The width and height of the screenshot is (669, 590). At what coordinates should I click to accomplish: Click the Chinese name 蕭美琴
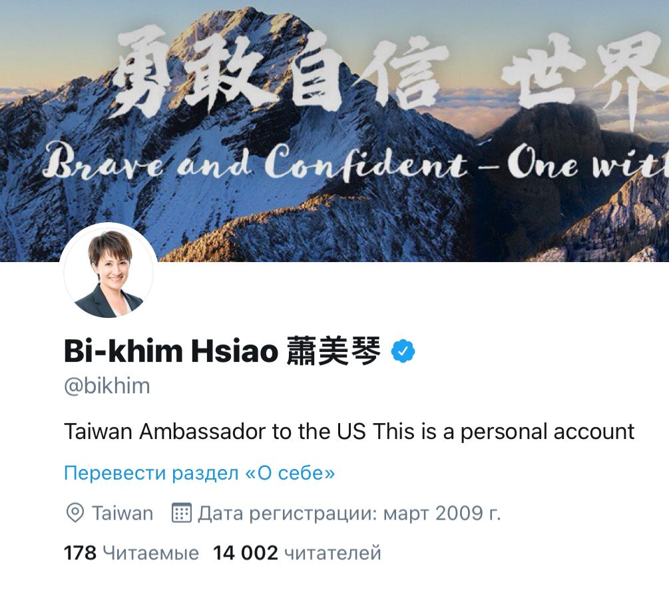[334, 351]
